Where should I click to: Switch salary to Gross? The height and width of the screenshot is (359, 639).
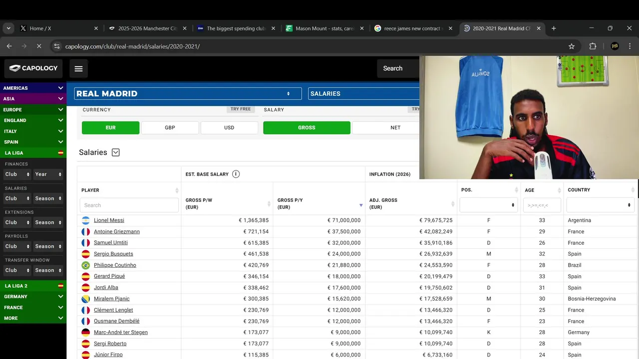pyautogui.click(x=307, y=128)
